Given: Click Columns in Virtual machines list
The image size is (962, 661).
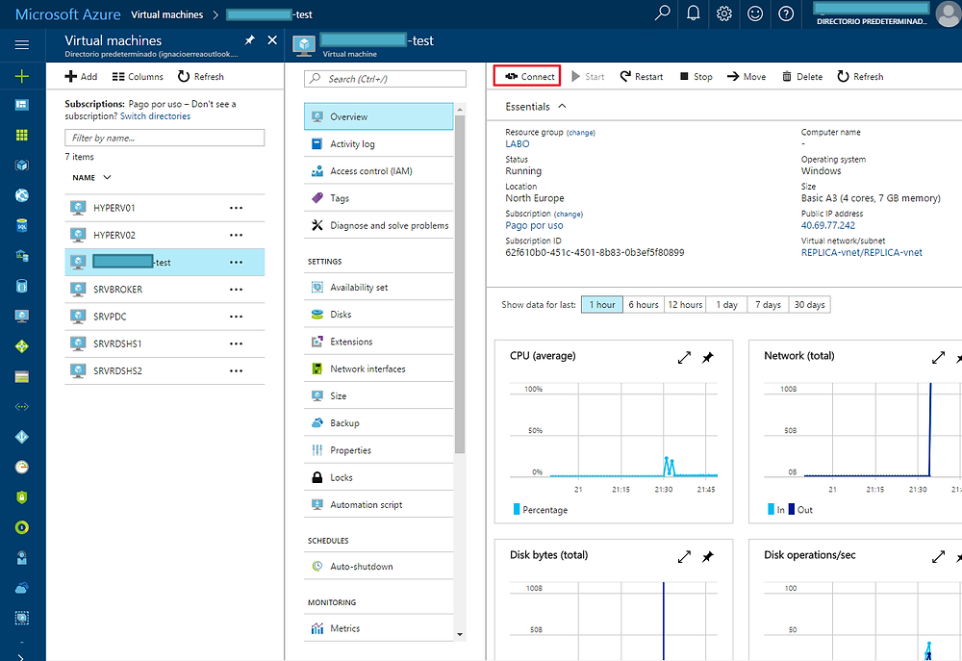Looking at the screenshot, I should point(138,77).
